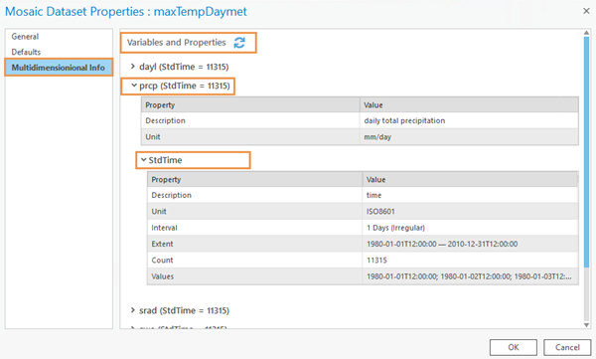Image resolution: width=596 pixels, height=359 pixels.
Task: Close the Mosaic Dataset Properties dialog
Action: click(x=586, y=11)
